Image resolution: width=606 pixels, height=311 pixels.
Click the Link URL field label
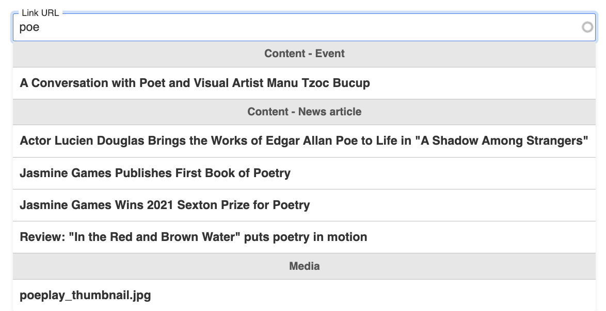click(x=39, y=12)
